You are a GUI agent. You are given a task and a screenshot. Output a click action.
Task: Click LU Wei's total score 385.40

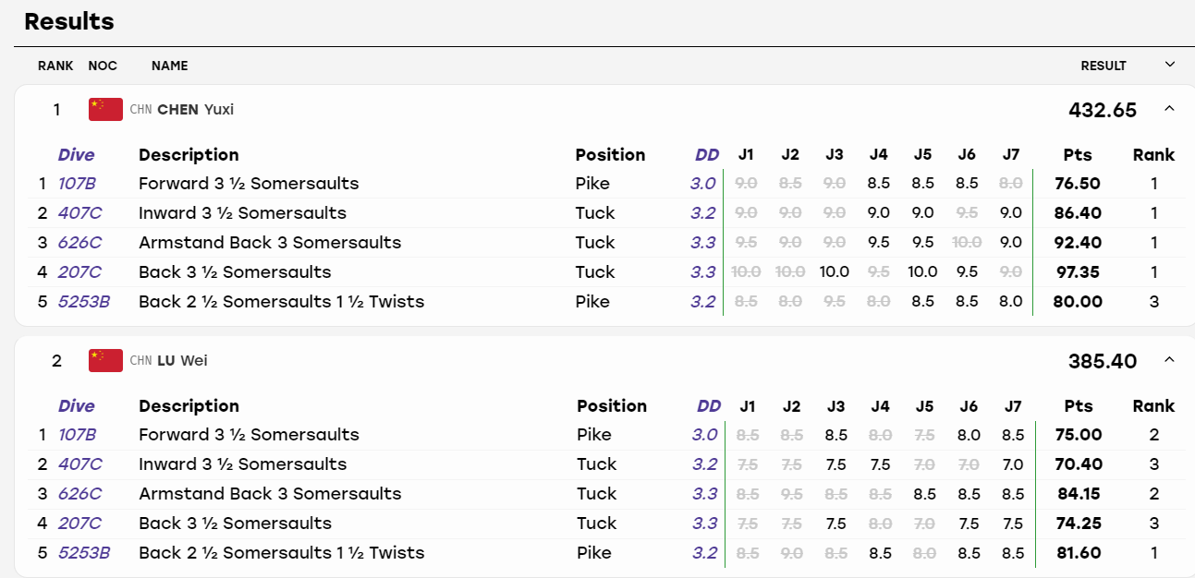[1103, 361]
